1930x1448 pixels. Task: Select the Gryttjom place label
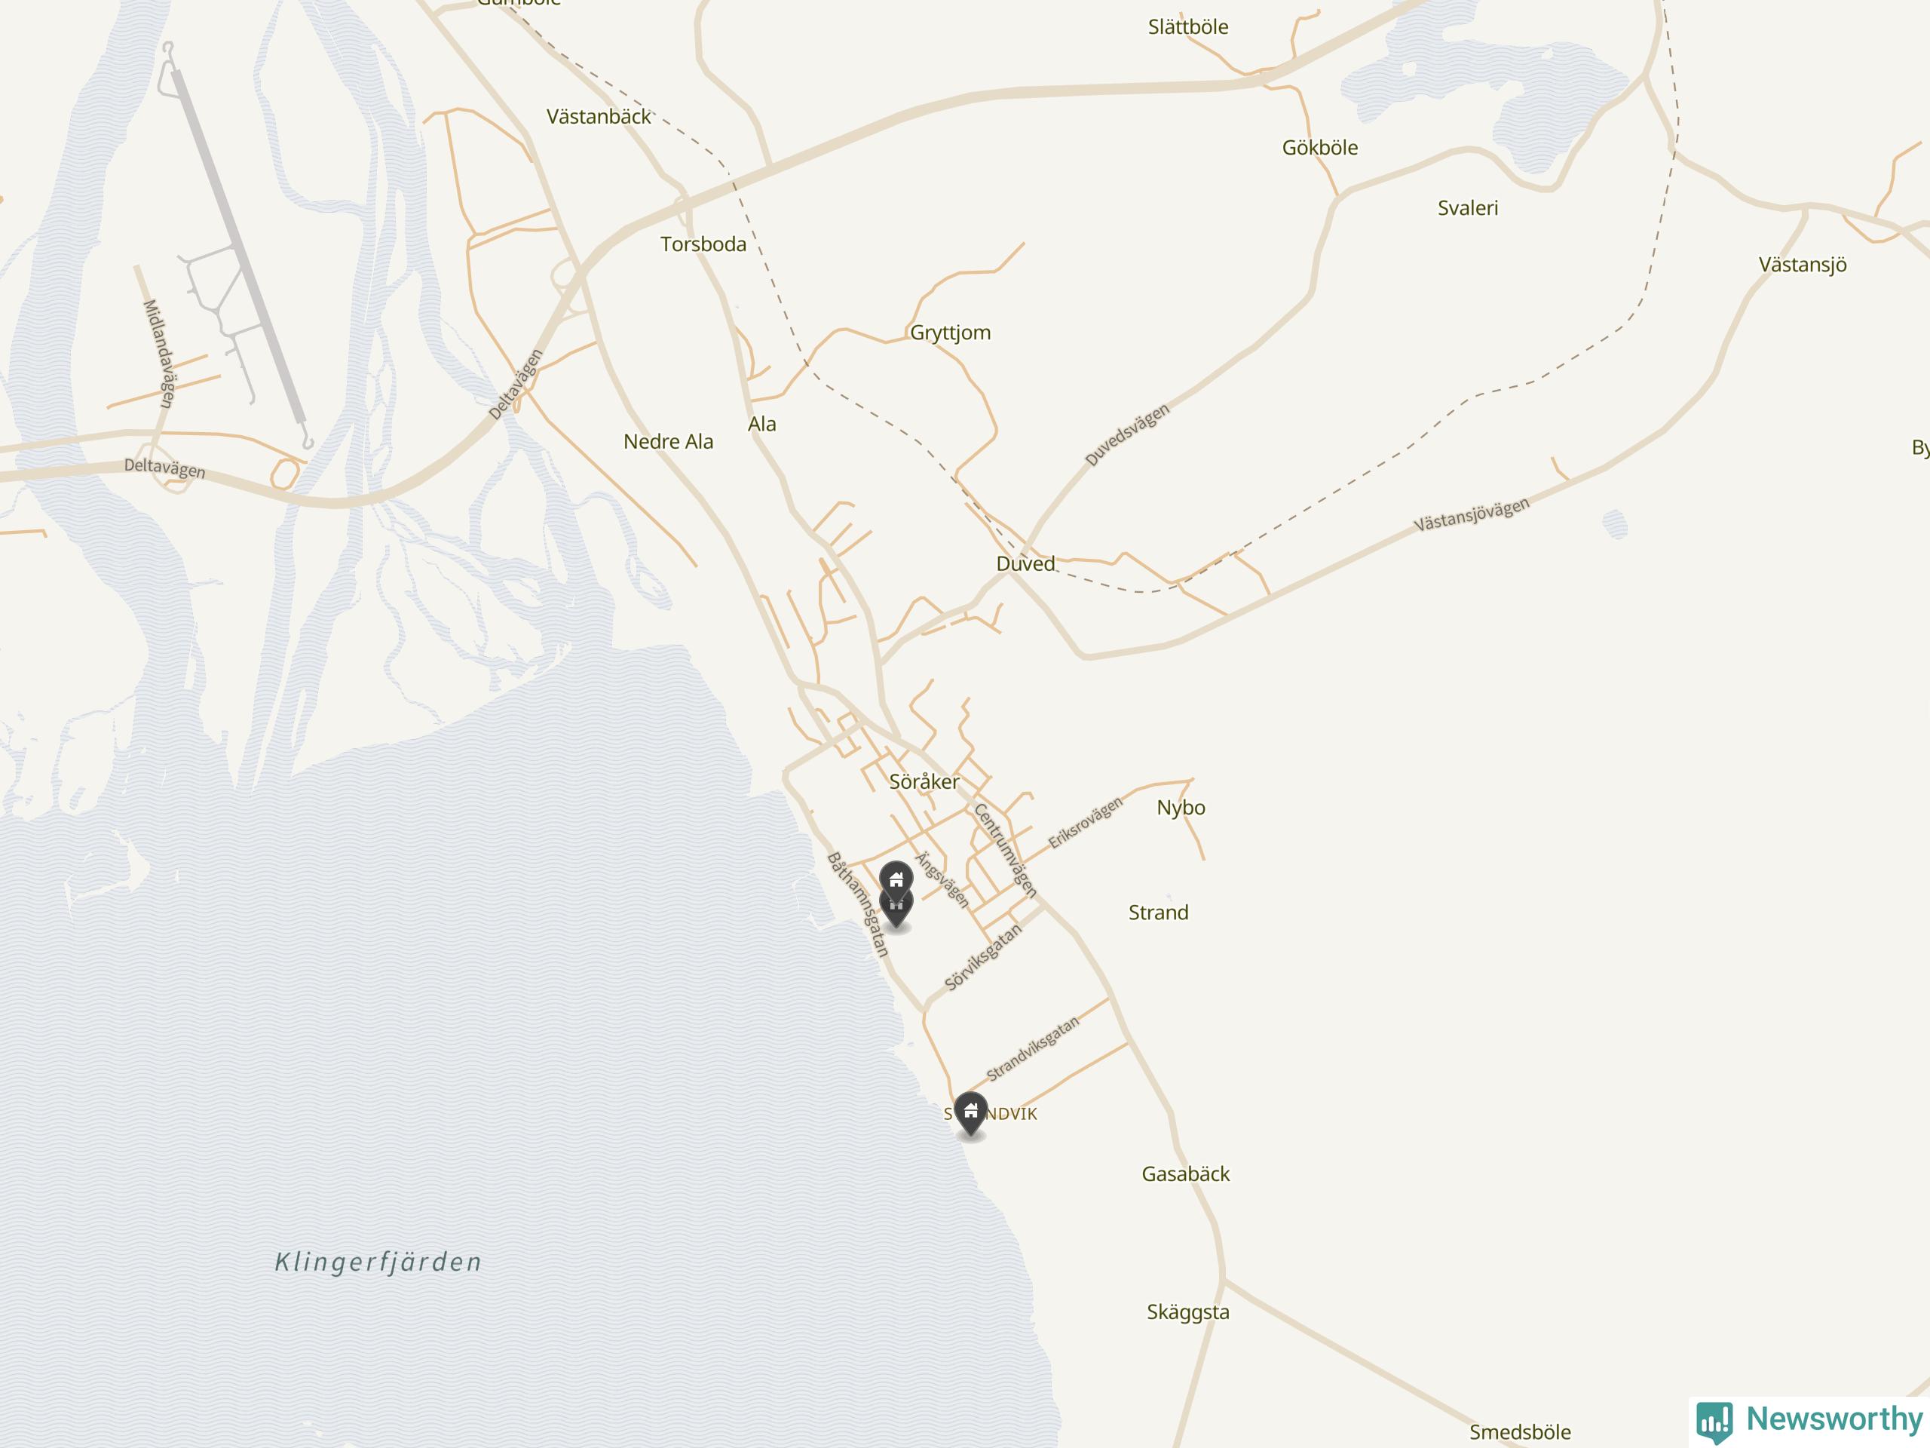(x=950, y=333)
